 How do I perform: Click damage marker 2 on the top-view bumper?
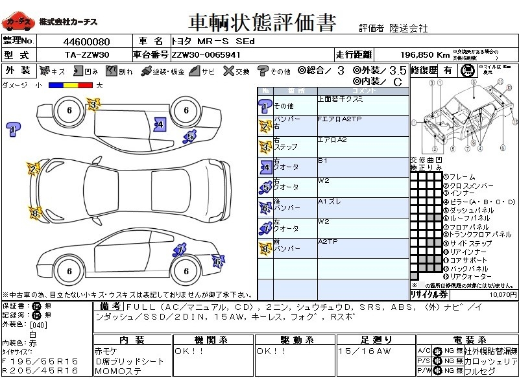(33, 169)
